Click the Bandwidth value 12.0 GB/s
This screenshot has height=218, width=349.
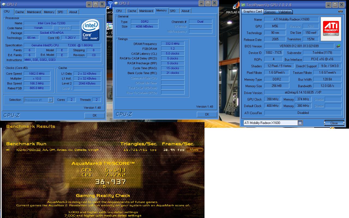327,86
